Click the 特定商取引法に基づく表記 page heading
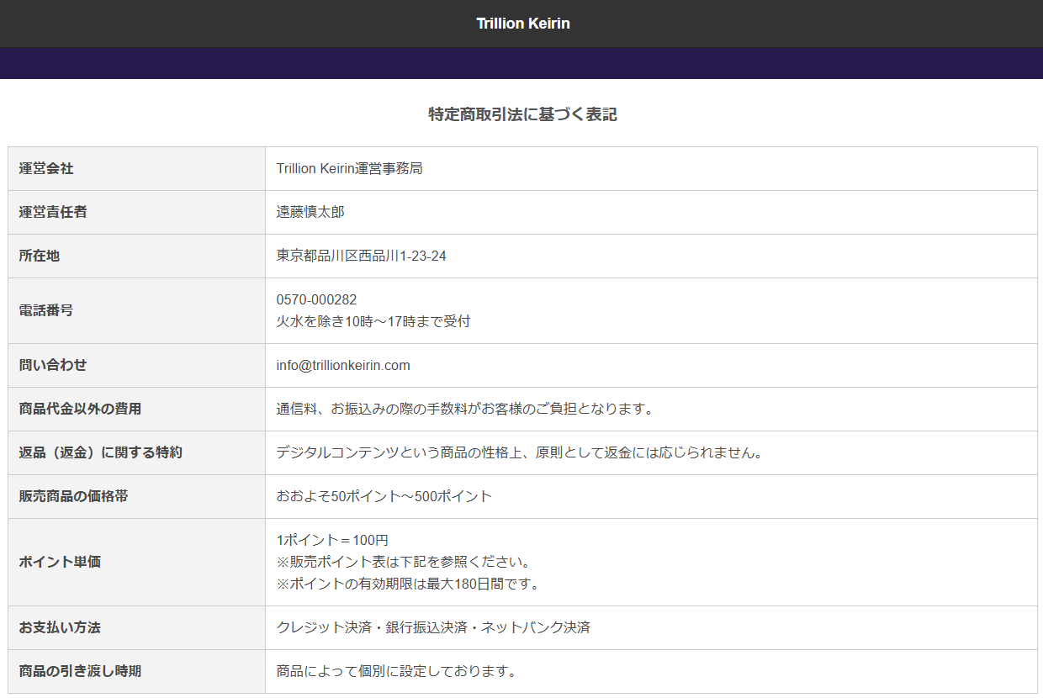 522,114
